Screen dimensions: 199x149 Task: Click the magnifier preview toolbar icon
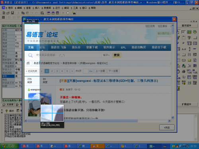[42, 13]
